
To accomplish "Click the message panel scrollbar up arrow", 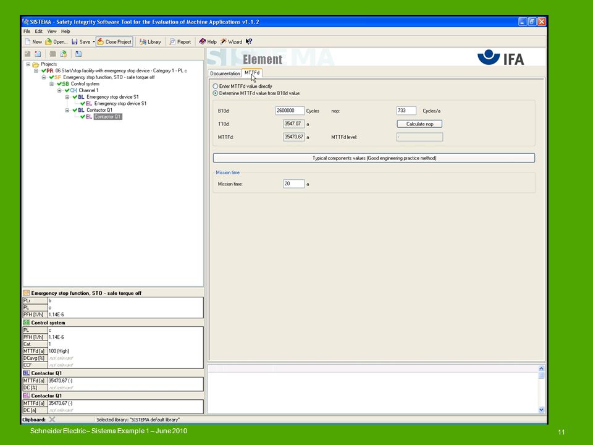I will 541,368.
